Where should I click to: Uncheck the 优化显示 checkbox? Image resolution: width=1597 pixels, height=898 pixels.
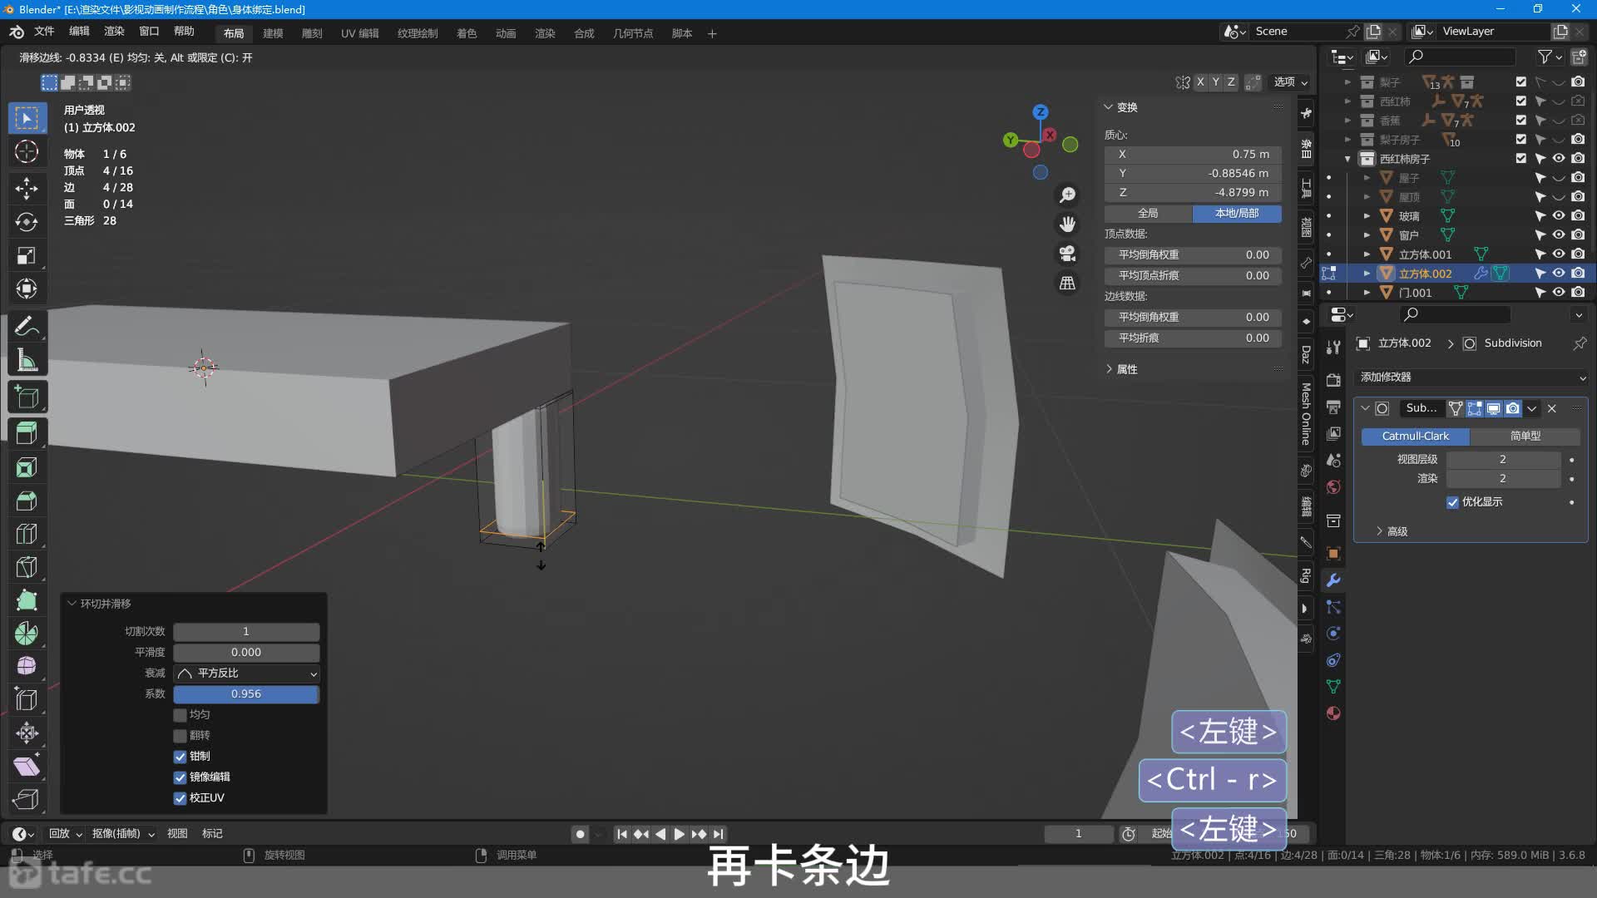pyautogui.click(x=1452, y=502)
